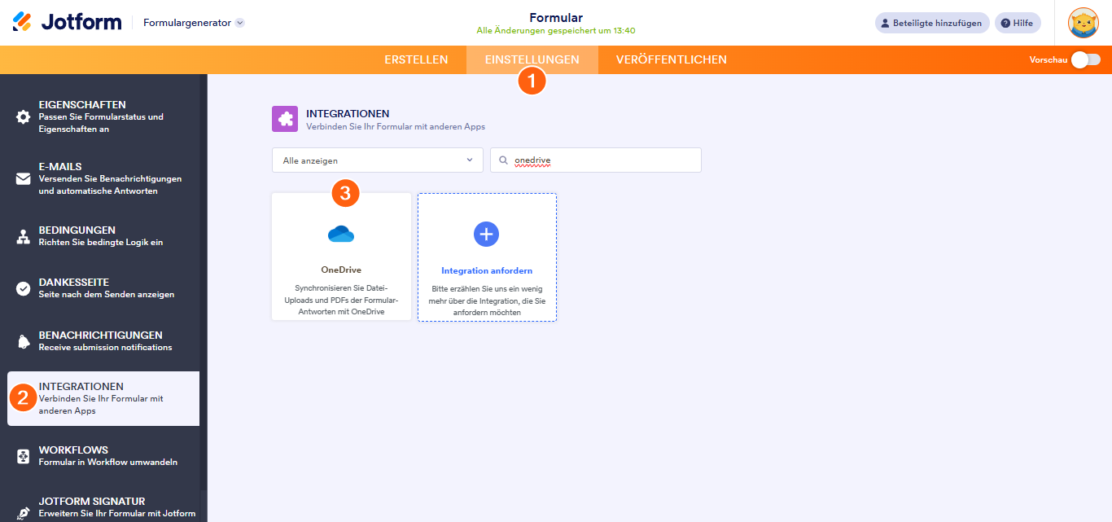
Task: Switch to the ERSTELLEN tab
Action: [416, 59]
